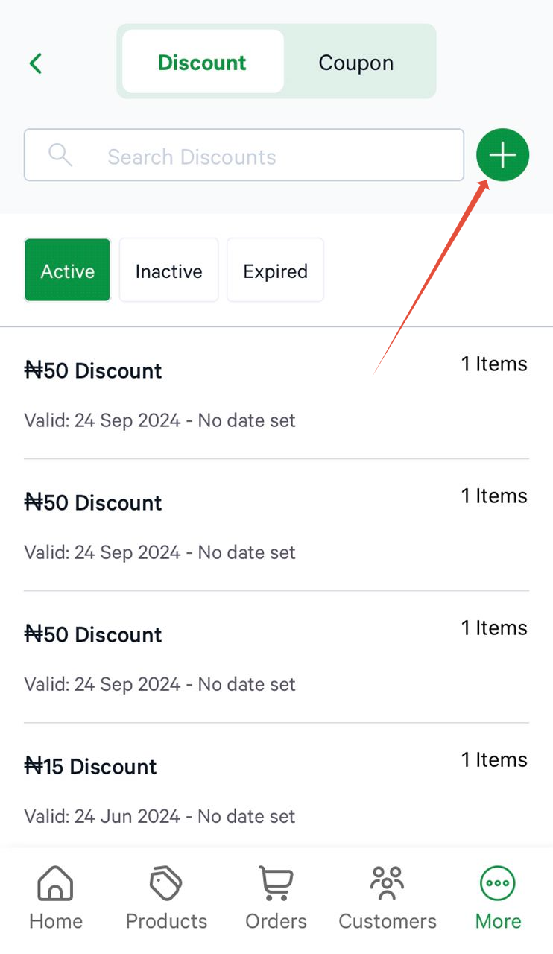The height and width of the screenshot is (954, 553).
Task: Tap the green plus add discount button
Action: click(502, 156)
